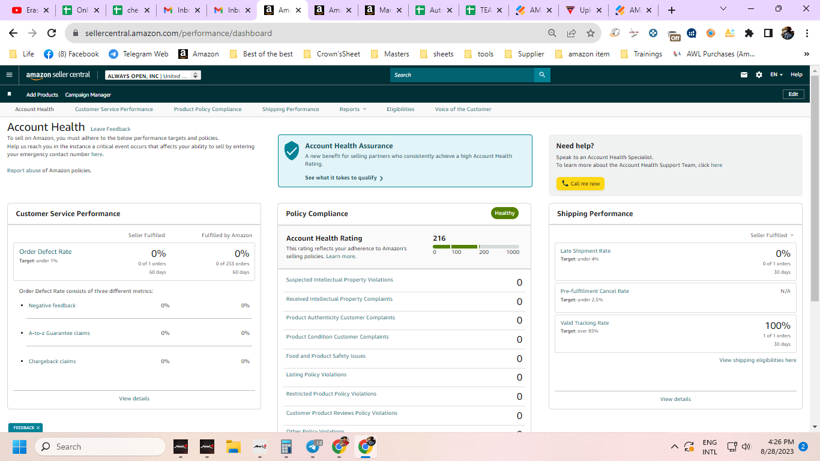Open Product Policy Compliance tab
This screenshot has height=461, width=820.
pyautogui.click(x=208, y=109)
